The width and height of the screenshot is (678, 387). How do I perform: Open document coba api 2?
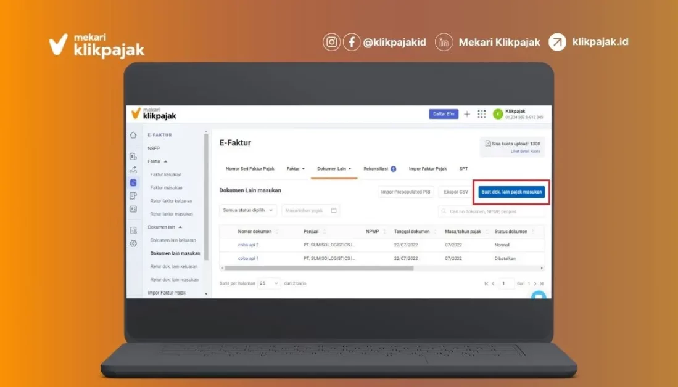[248, 245]
